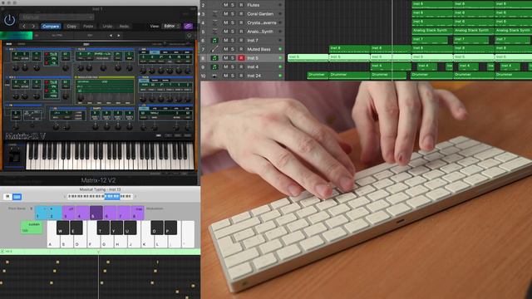
Task: Click the Matrix-12 green preset name field
Action: (17, 35)
